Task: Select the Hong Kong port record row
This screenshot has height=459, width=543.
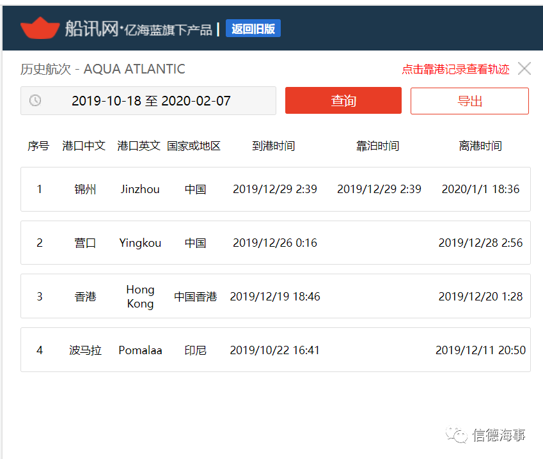Action: 276,297
